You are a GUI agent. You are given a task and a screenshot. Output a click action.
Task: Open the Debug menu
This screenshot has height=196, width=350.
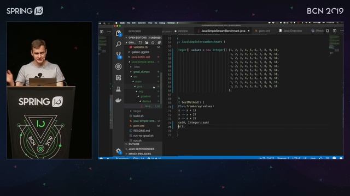pyautogui.click(x=162, y=23)
